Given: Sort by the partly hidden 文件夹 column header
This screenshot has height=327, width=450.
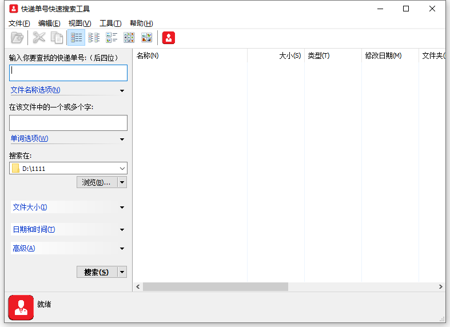Looking at the screenshot, I should click(x=432, y=55).
